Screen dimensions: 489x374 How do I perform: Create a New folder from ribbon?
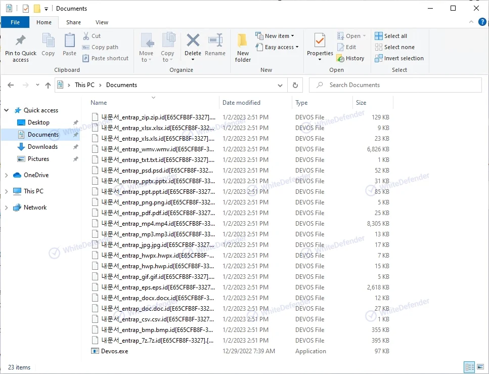pos(243,47)
